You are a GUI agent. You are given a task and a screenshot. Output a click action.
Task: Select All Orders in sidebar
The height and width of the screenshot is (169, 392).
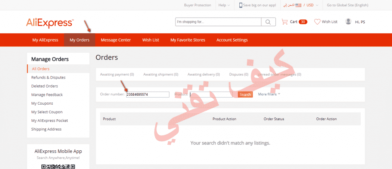[x=58, y=69]
